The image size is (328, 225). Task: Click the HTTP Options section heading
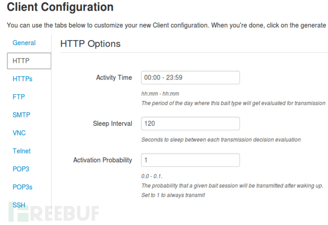(90, 44)
